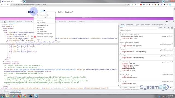Open Chrome three-dot main menu

[x=173, y=5]
